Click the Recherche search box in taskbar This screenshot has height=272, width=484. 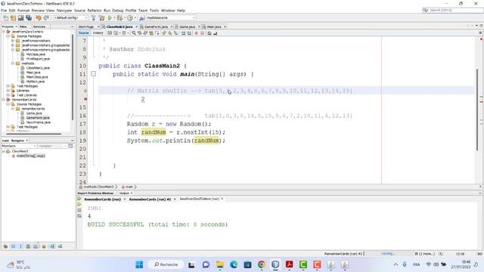[166, 264]
